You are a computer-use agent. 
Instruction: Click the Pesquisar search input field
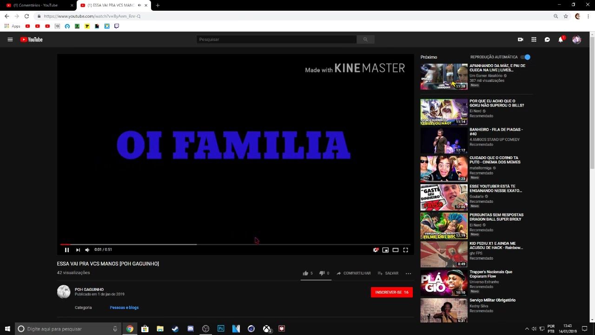pyautogui.click(x=277, y=40)
